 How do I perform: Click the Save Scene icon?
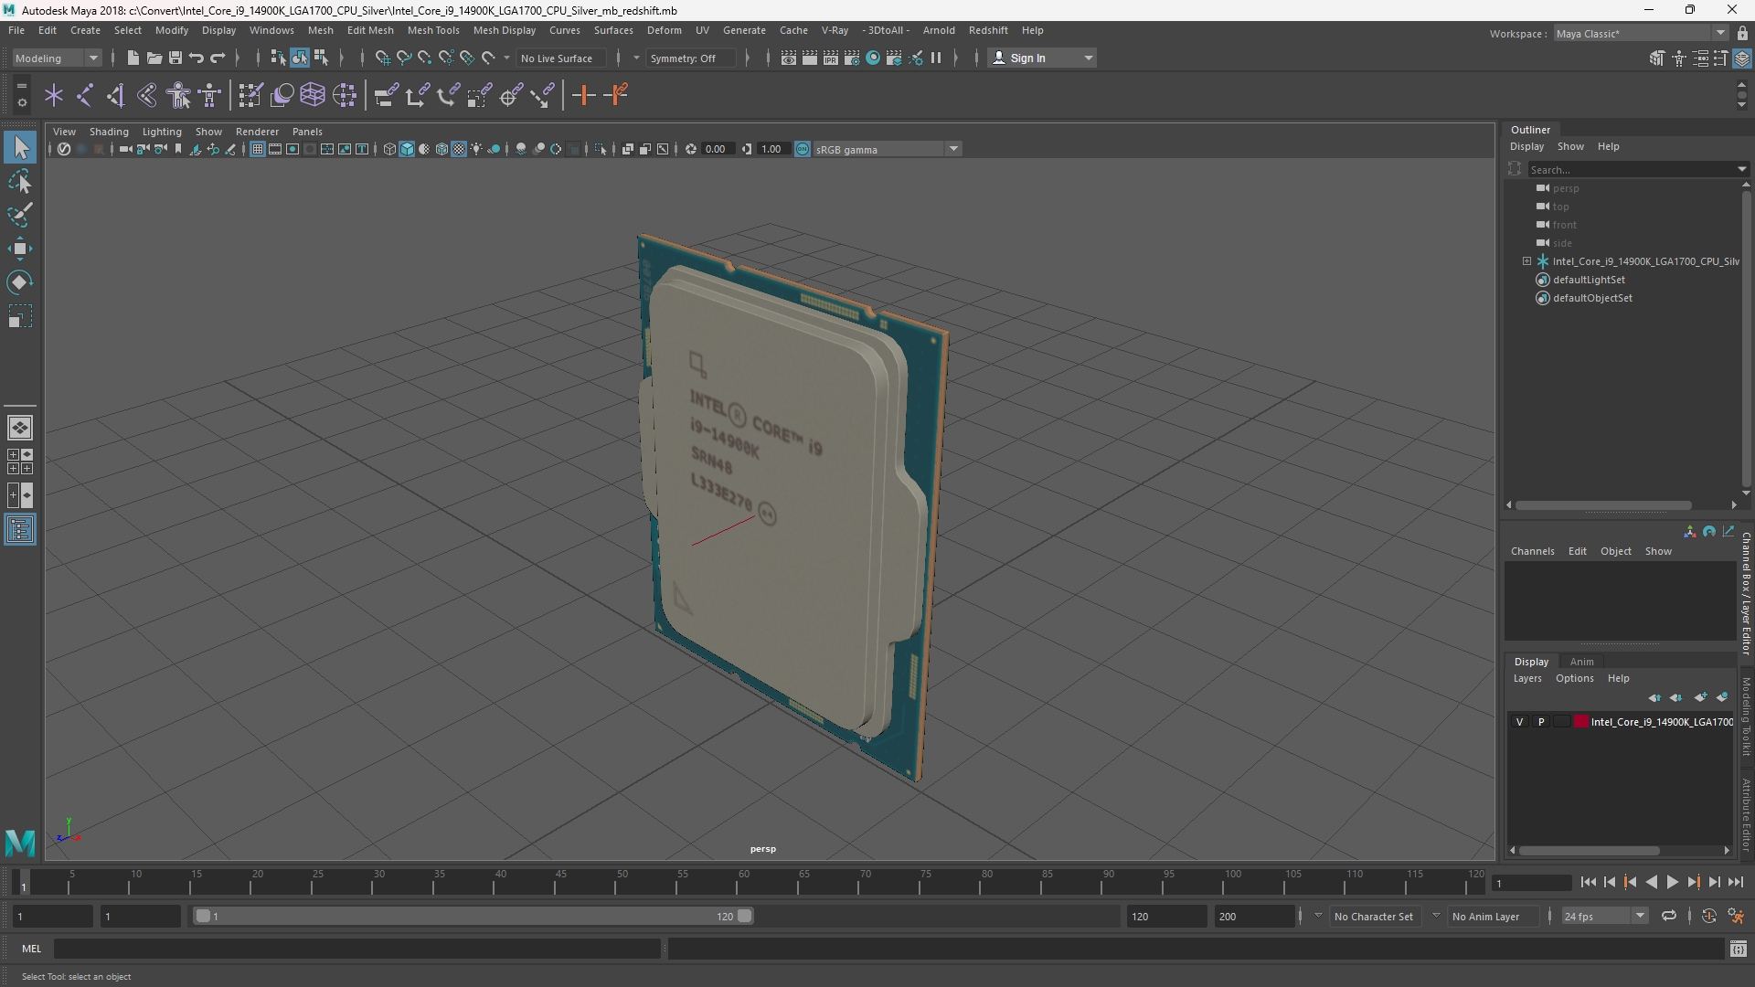pyautogui.click(x=175, y=58)
